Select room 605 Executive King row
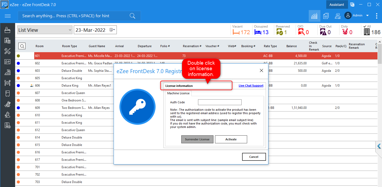 196,78
